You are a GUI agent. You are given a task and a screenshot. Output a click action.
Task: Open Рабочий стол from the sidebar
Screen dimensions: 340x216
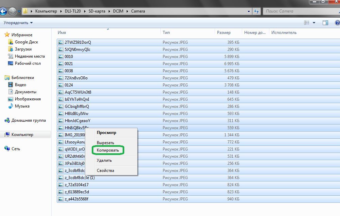click(x=28, y=63)
